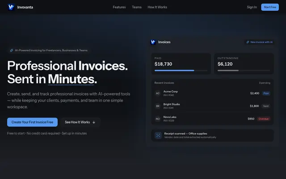Select the Acme Corp invoice name
This screenshot has height=179, width=286.
171,91
